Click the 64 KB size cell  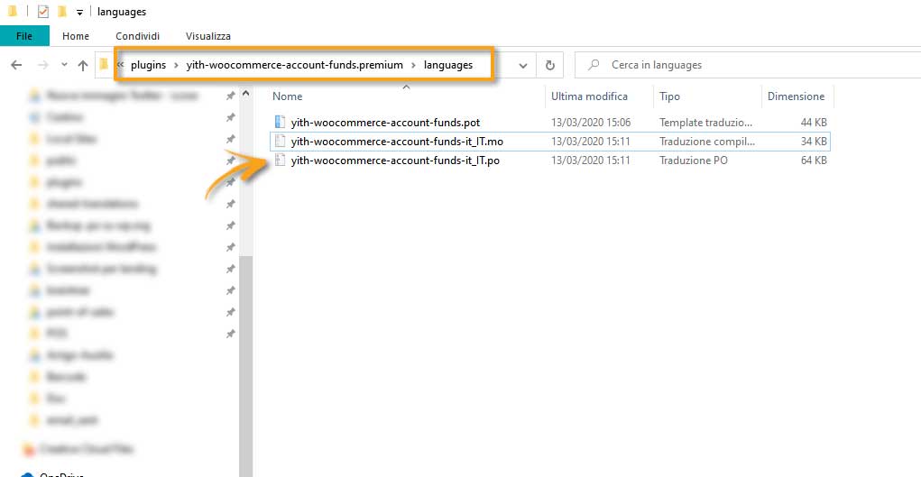click(x=814, y=160)
